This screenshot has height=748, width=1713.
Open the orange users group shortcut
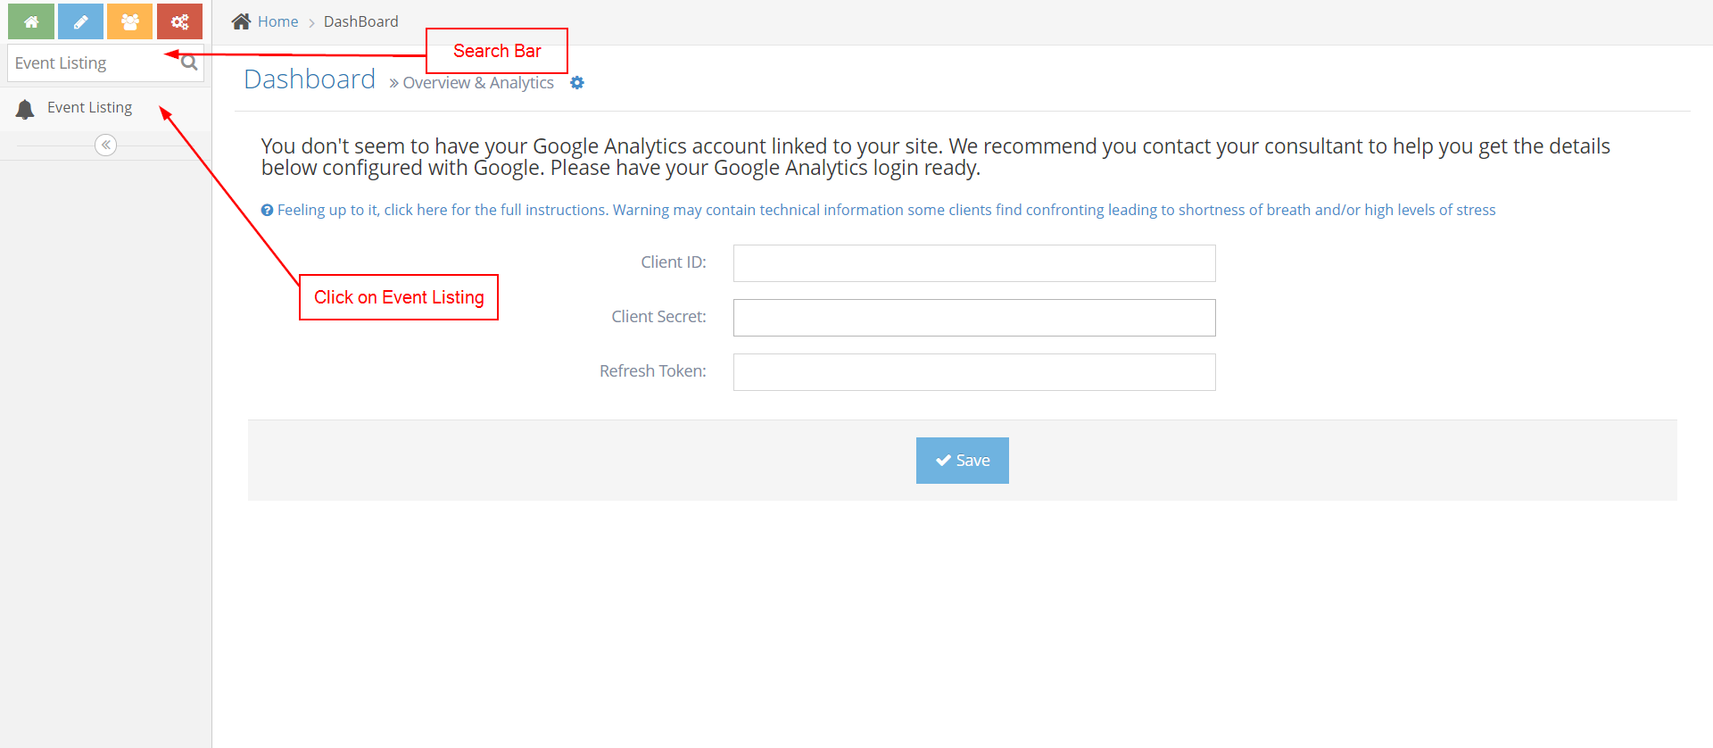130,21
